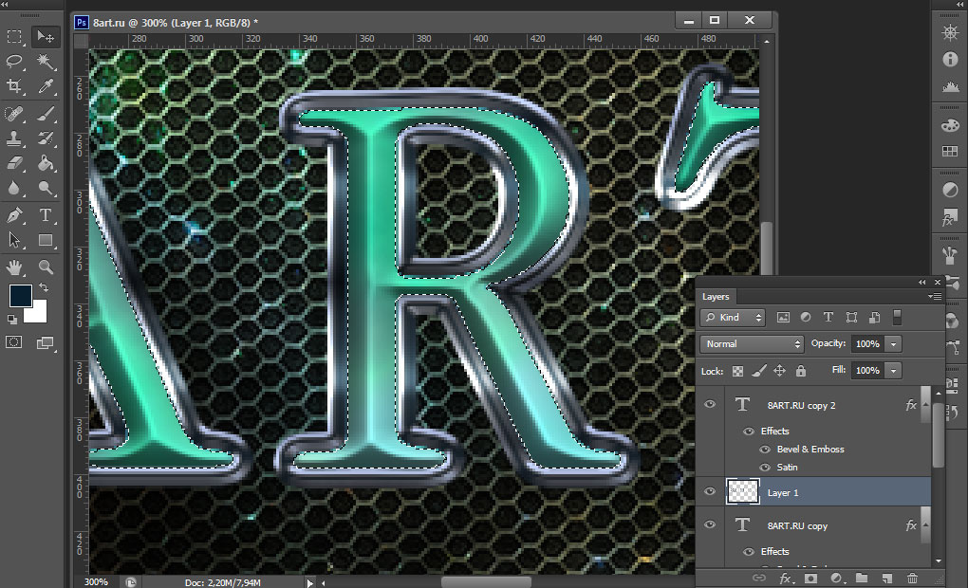Switch to the Layers tab
The image size is (968, 588).
[716, 297]
